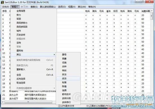Image resolution: width=155 pixels, height=109 pixels.
Task: Select 陈情 in the submenu
Action: pos(68,86)
